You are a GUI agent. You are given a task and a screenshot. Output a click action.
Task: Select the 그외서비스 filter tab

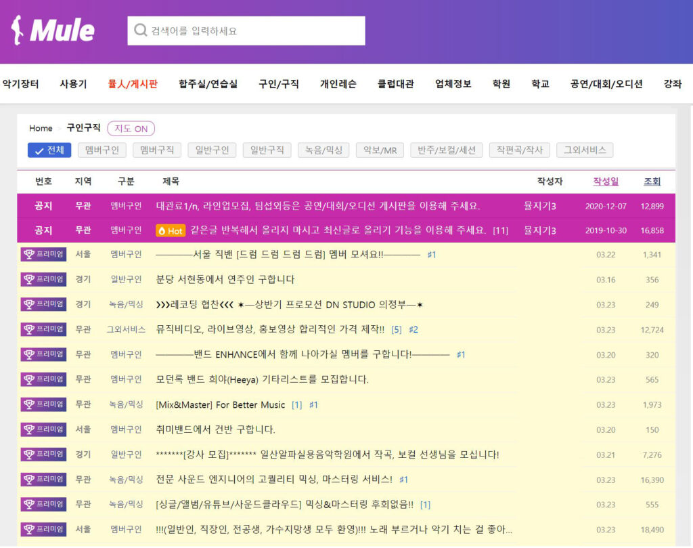585,150
